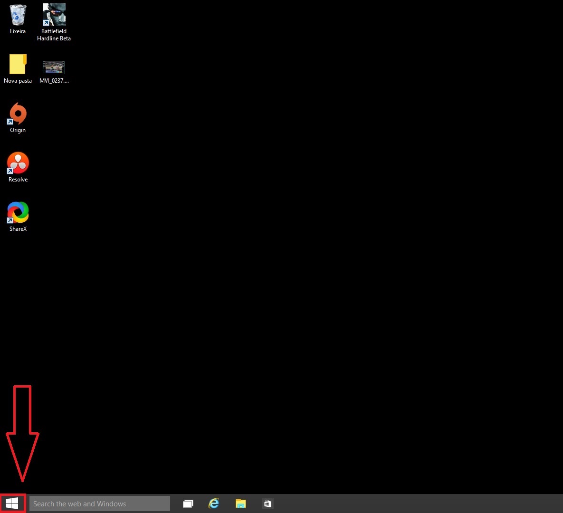Select the Battlefield Hardline Beta shortcut

click(54, 15)
